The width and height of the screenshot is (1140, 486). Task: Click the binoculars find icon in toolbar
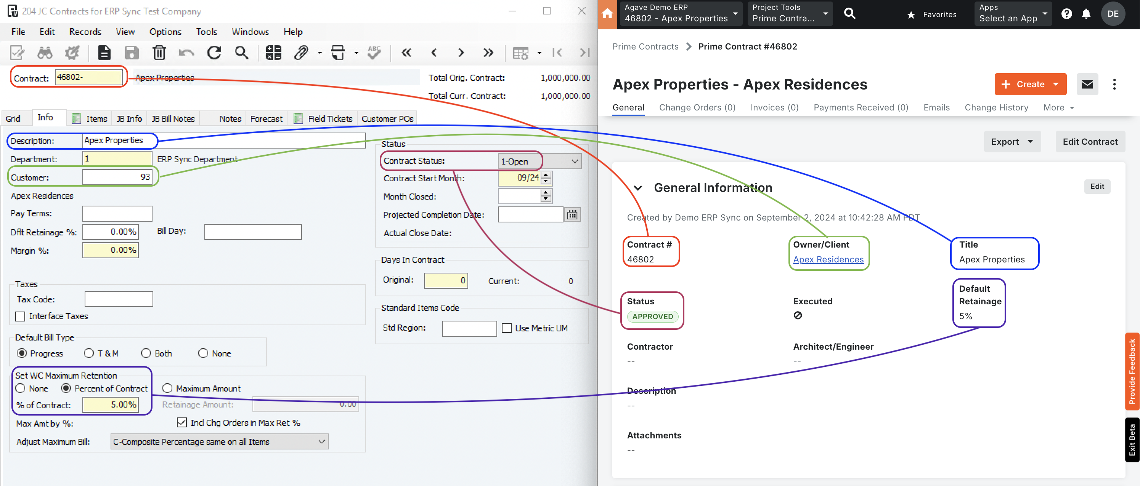click(x=45, y=53)
